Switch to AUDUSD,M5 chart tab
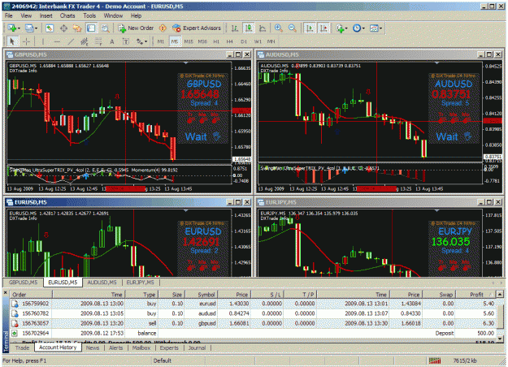This screenshot has height=367, width=508. [x=102, y=283]
